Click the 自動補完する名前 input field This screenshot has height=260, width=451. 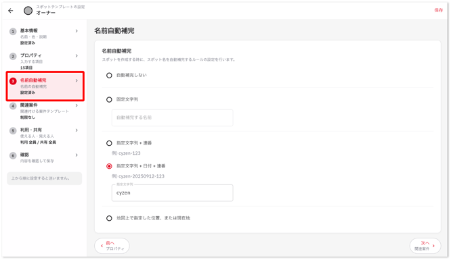(172, 118)
